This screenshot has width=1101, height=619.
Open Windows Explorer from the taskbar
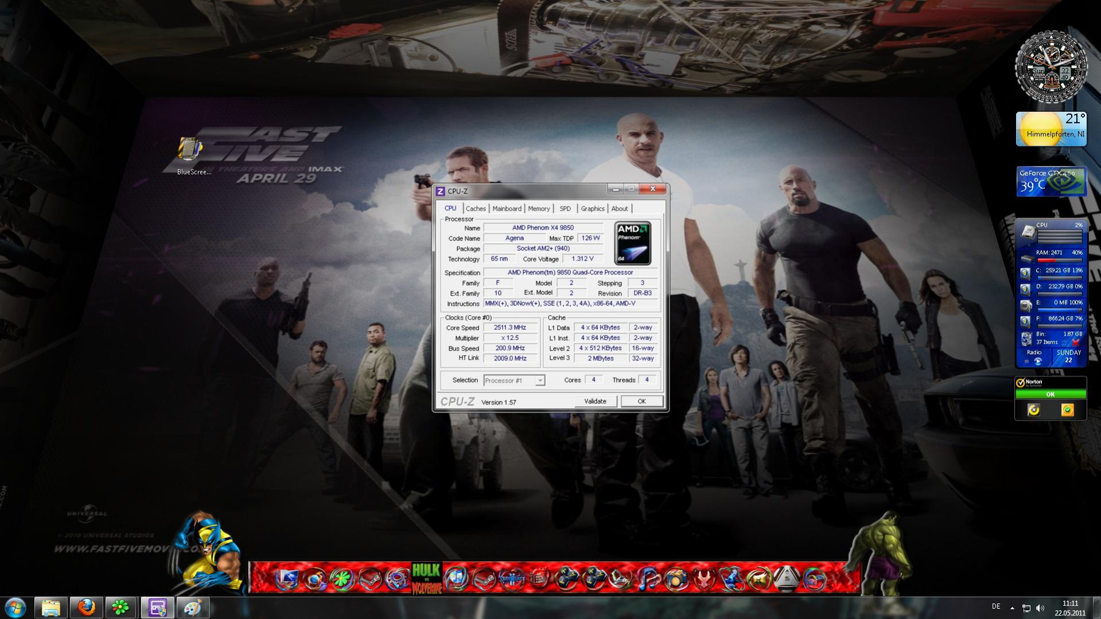[x=51, y=607]
